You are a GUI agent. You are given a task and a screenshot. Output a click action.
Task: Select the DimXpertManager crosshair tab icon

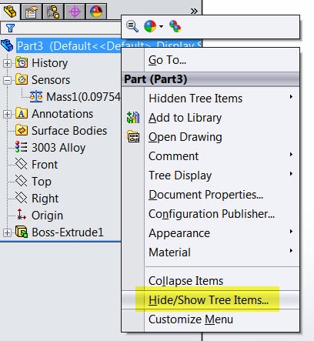point(75,12)
